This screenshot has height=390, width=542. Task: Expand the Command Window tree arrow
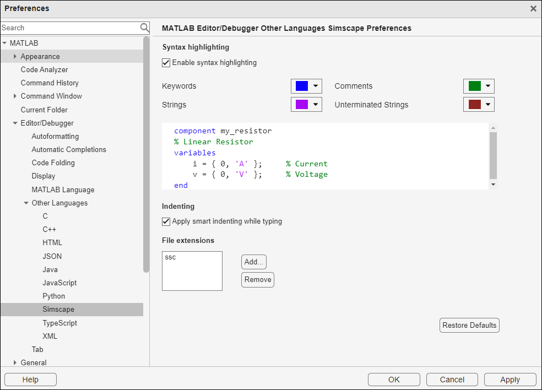tap(15, 96)
